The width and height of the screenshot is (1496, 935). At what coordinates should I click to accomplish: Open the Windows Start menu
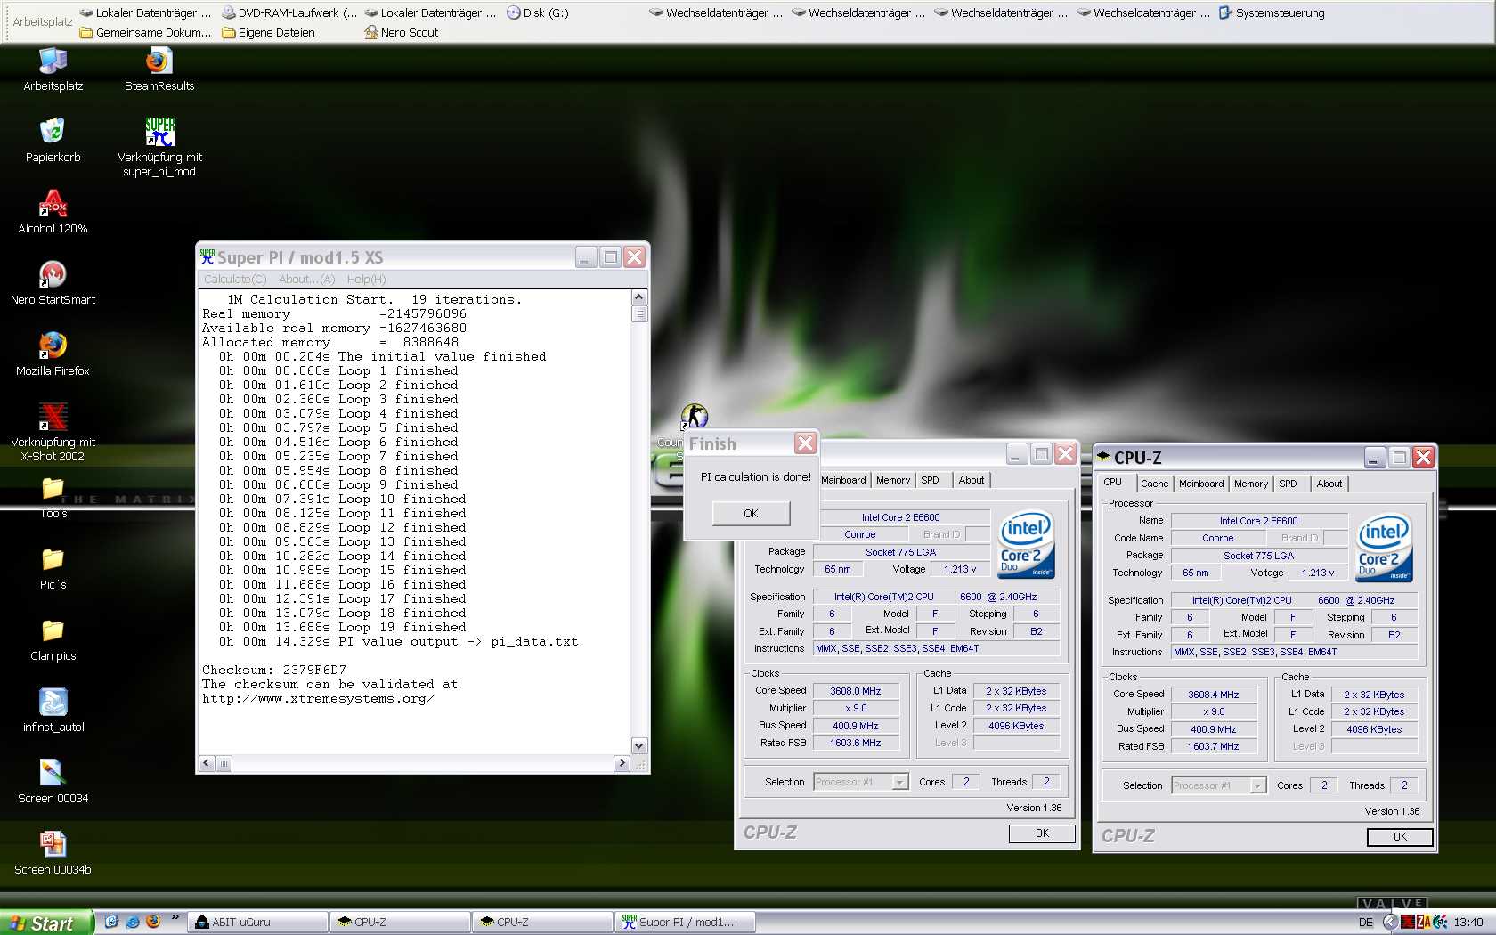(x=46, y=923)
